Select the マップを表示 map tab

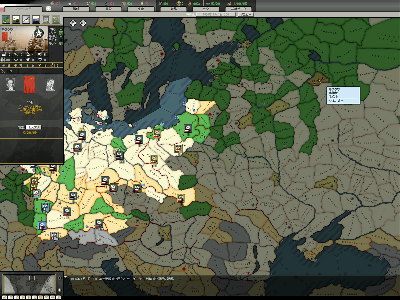(x=23, y=9)
